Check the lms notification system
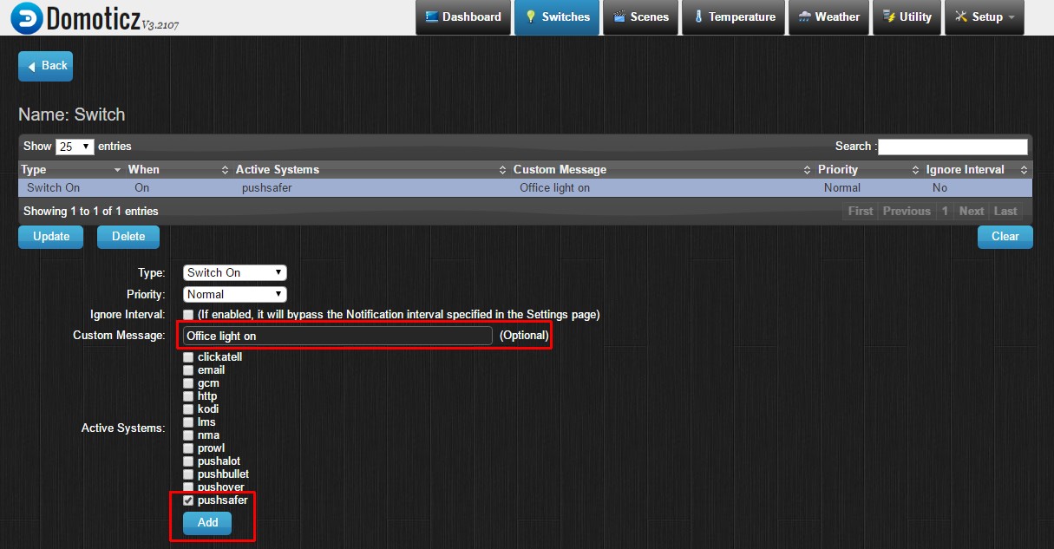The width and height of the screenshot is (1054, 549). [x=188, y=422]
